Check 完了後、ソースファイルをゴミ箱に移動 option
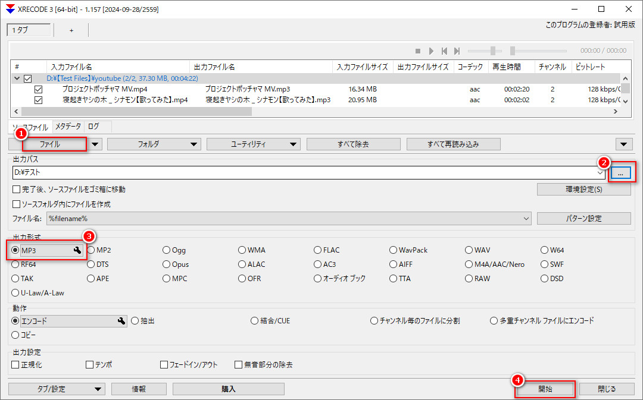Image resolution: width=643 pixels, height=400 pixels. pyautogui.click(x=14, y=188)
